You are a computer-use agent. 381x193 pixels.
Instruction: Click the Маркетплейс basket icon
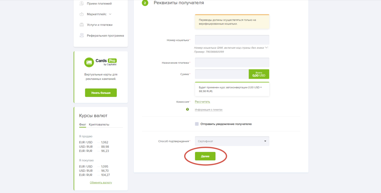(x=82, y=14)
